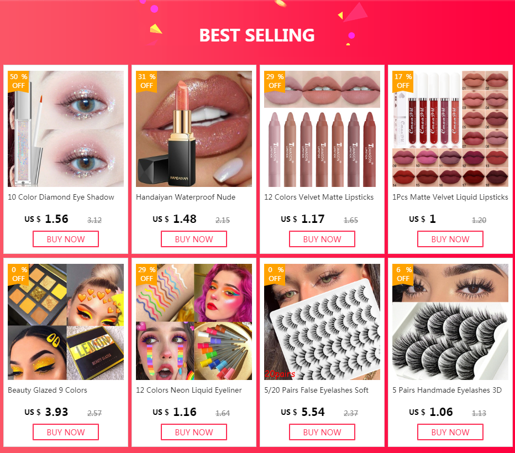This screenshot has height=453, width=515.
Task: Open the 12 Colors Neon Liquid Eyeliner title
Action: tap(189, 390)
